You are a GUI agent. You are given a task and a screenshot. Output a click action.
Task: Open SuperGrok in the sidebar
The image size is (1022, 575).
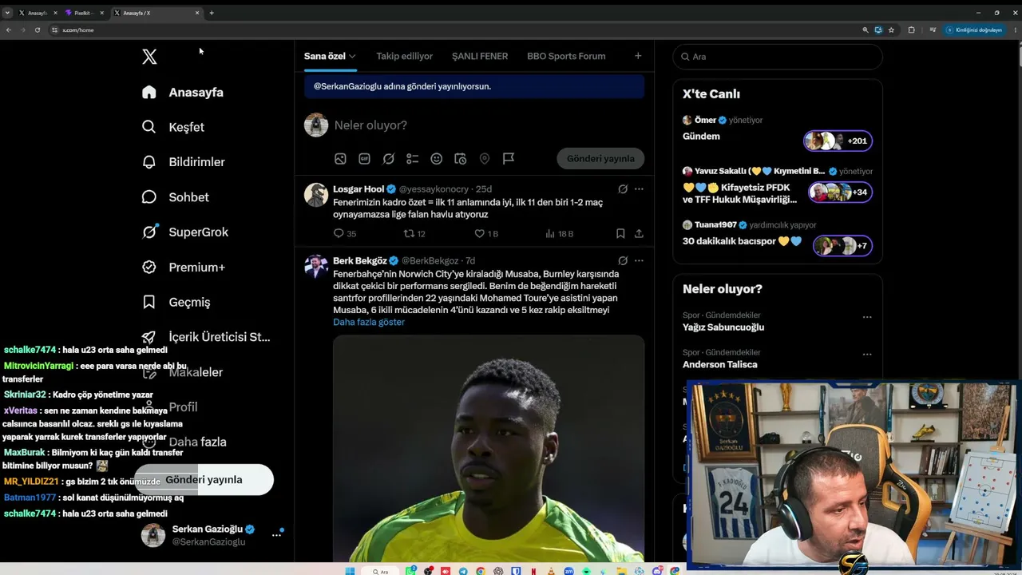[x=185, y=232]
